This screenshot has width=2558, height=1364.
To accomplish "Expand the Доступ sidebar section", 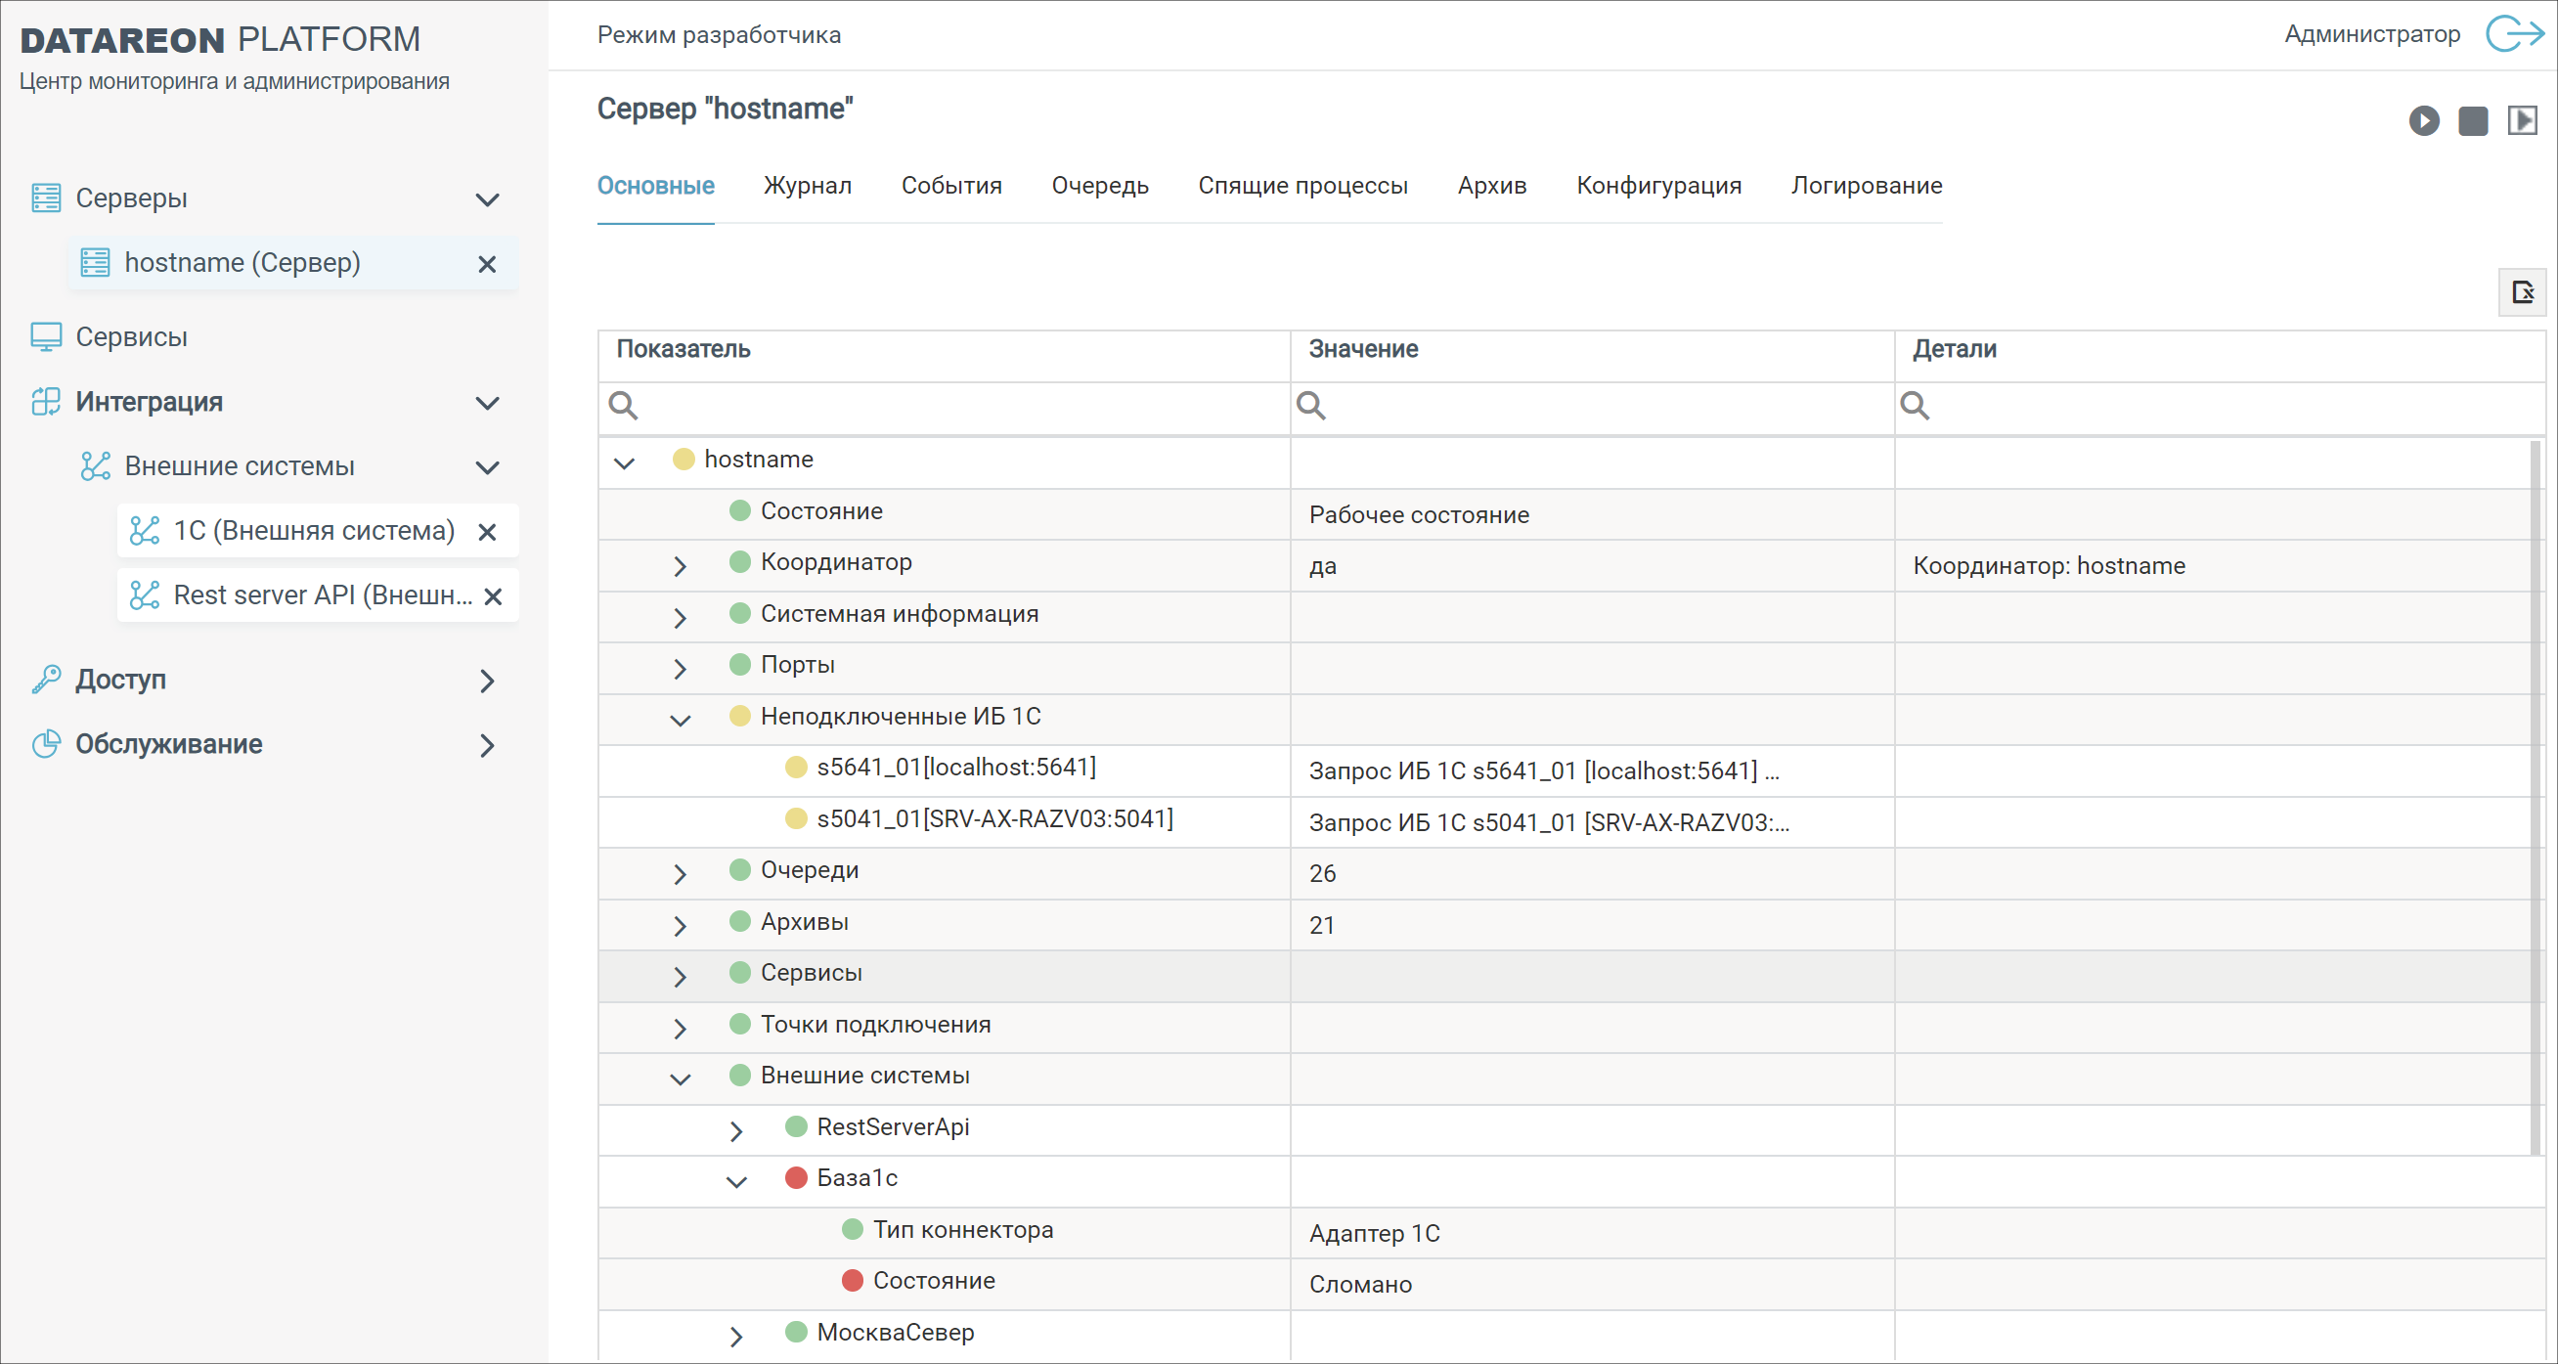I will 487,681.
